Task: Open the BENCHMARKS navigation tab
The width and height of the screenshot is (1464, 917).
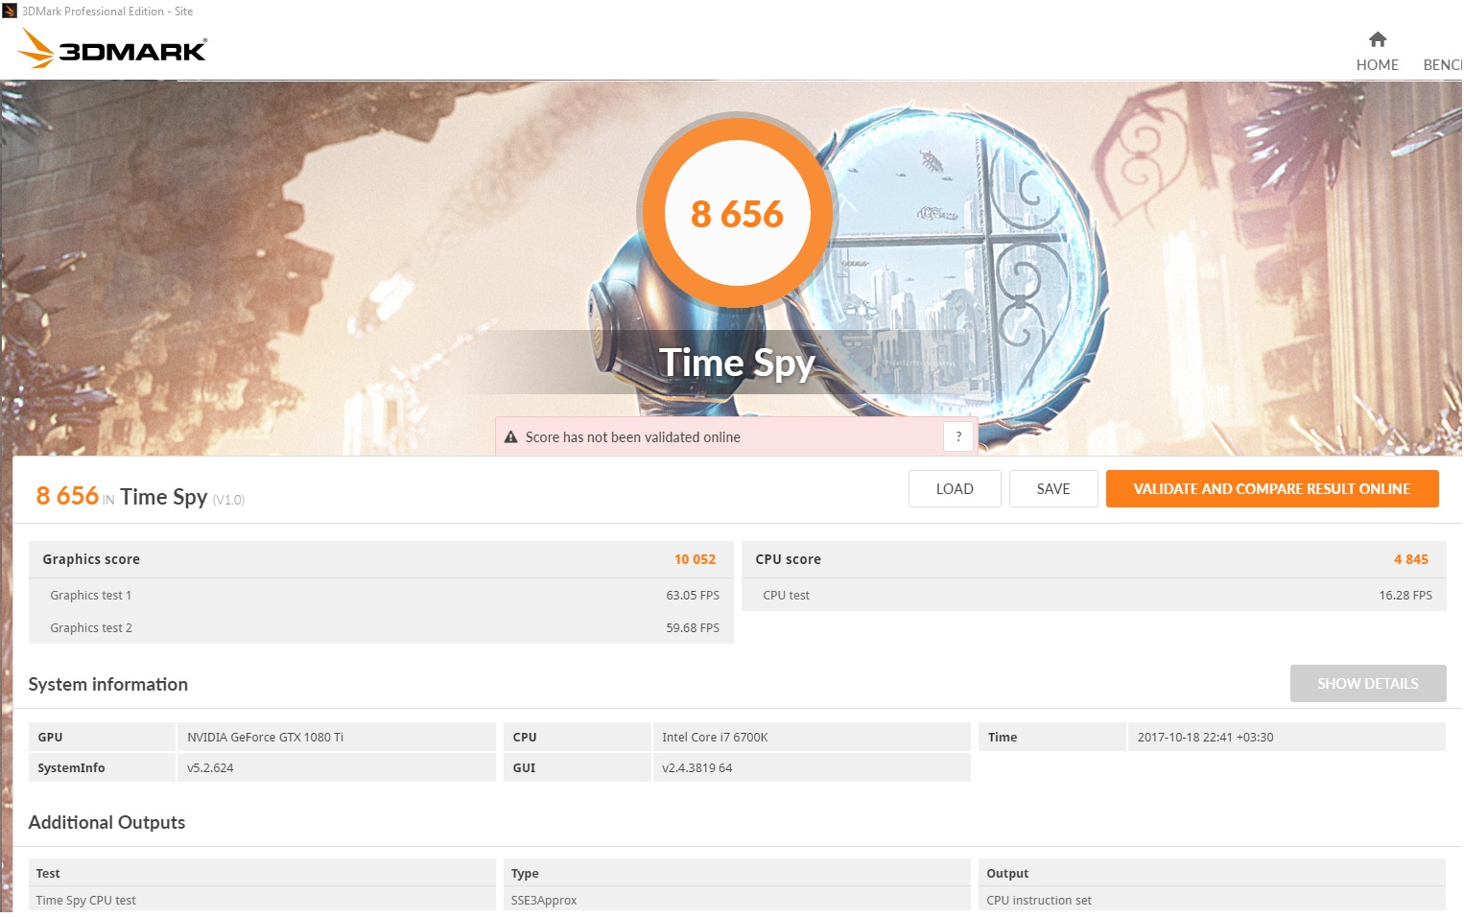Action: pos(1443,65)
